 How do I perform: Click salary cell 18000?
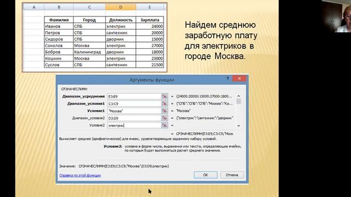[150, 52]
